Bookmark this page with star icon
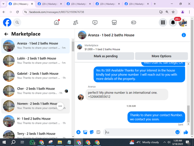The height and width of the screenshot is (146, 194). pos(173,12)
